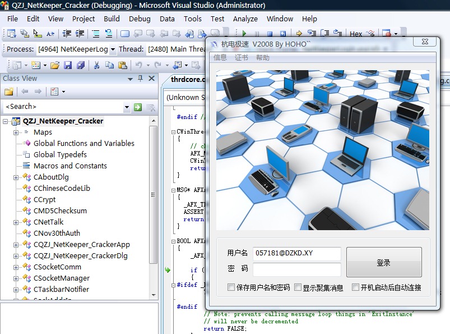
Task: Click the Open File folder icon
Action: (55, 65)
